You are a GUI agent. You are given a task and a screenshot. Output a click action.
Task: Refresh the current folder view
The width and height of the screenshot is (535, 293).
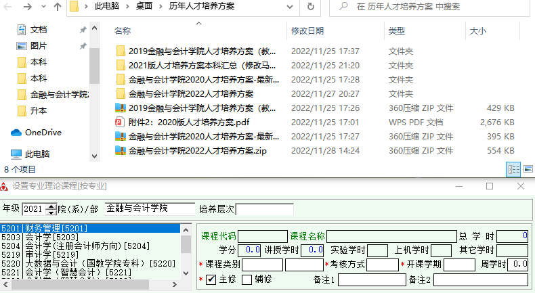(x=311, y=7)
